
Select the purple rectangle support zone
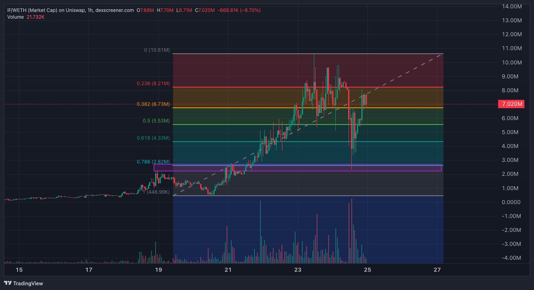pos(298,168)
